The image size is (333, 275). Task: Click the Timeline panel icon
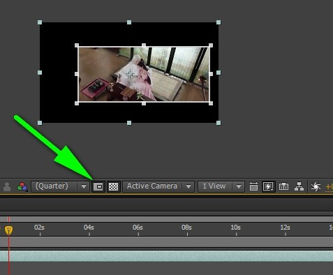pyautogui.click(x=283, y=186)
